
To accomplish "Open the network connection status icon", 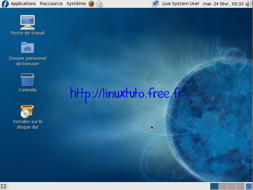I will tap(156, 4).
